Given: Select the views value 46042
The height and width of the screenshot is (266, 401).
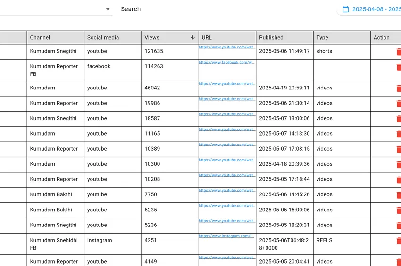Looking at the screenshot, I should [x=152, y=88].
